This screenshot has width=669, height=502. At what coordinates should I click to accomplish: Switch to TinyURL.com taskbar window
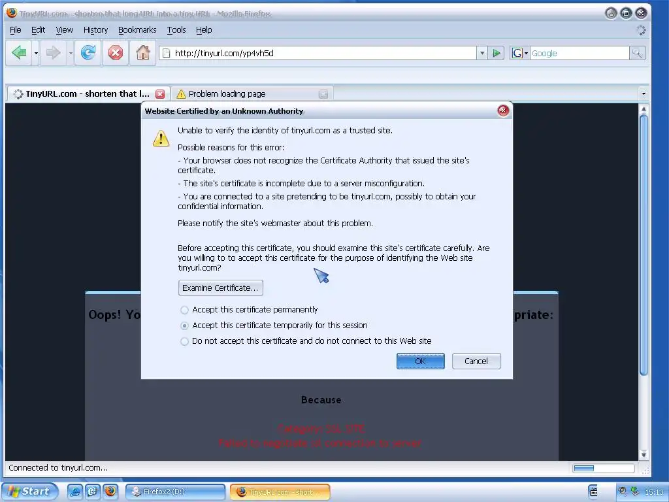[x=280, y=492]
